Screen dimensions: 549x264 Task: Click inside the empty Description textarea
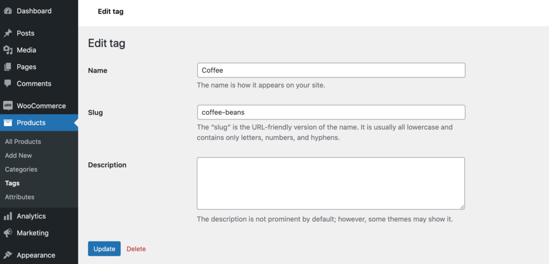(331, 183)
